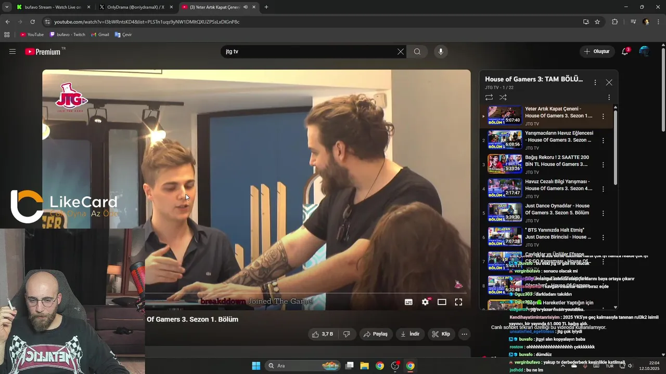Screen dimensions: 666x374
Task: Open Windows Start menu
Action: tap(256, 366)
